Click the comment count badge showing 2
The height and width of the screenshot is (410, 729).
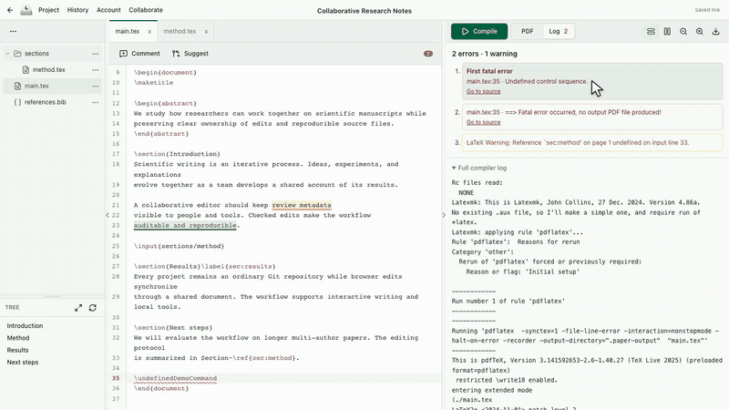[427, 54]
